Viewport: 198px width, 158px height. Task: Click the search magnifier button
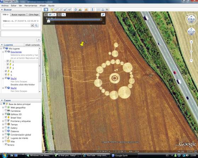[36, 25]
